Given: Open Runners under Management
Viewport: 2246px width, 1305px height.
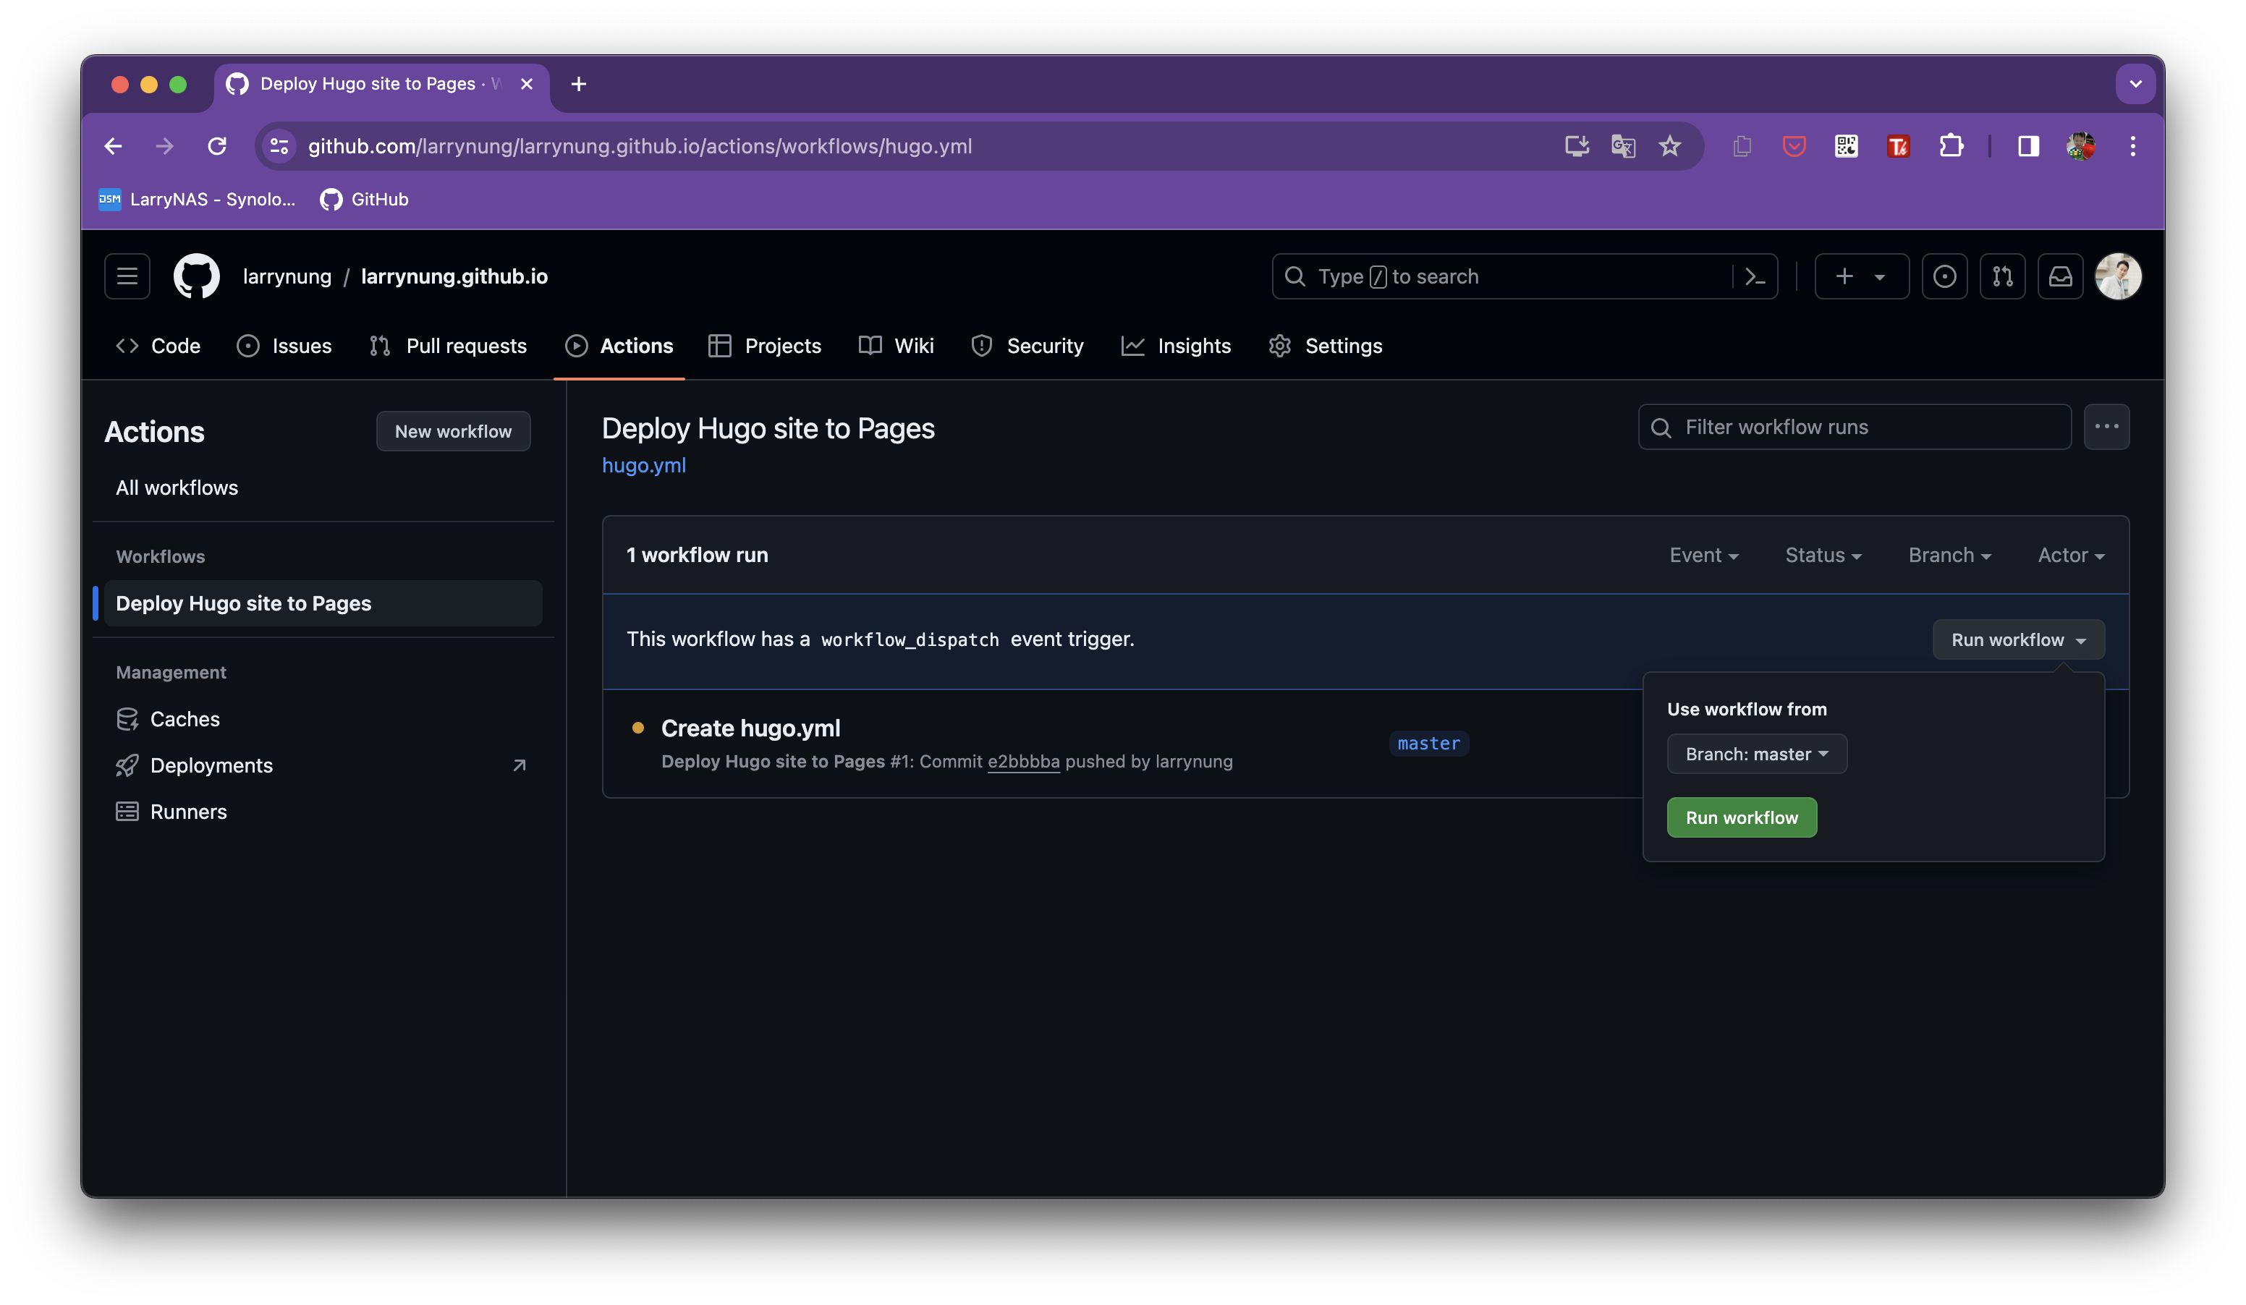Looking at the screenshot, I should [x=323, y=812].
